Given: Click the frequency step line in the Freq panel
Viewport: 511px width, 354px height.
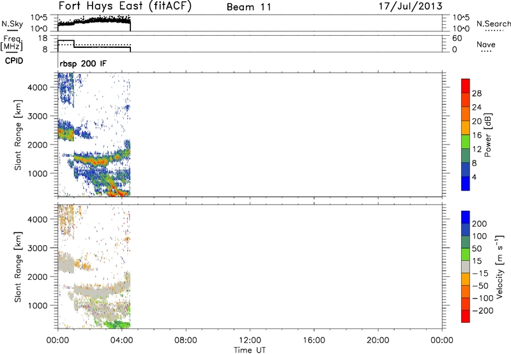Looking at the screenshot, I should tap(94, 46).
